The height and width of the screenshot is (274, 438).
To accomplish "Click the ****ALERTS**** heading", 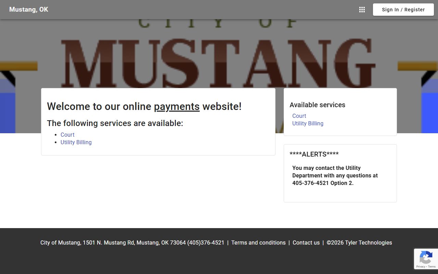I will coord(314,154).
